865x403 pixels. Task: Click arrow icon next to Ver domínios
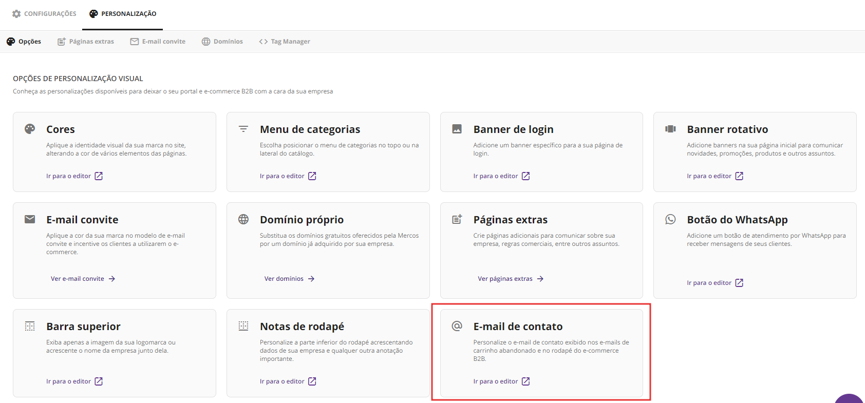click(311, 279)
